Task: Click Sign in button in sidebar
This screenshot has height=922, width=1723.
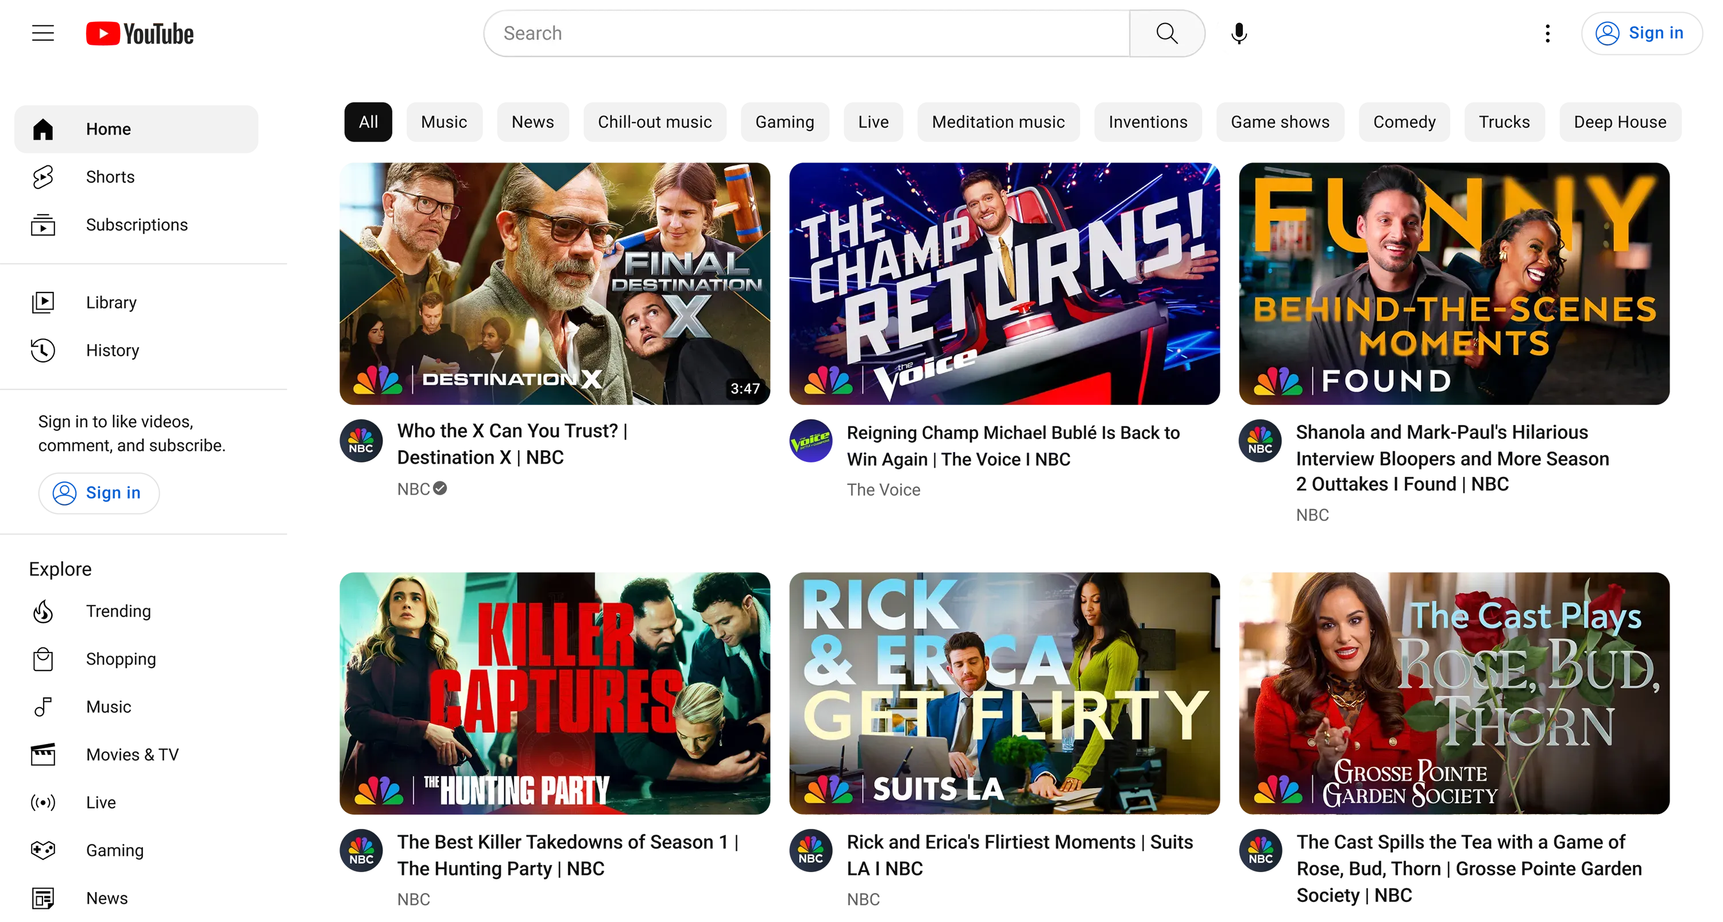Action: [98, 493]
